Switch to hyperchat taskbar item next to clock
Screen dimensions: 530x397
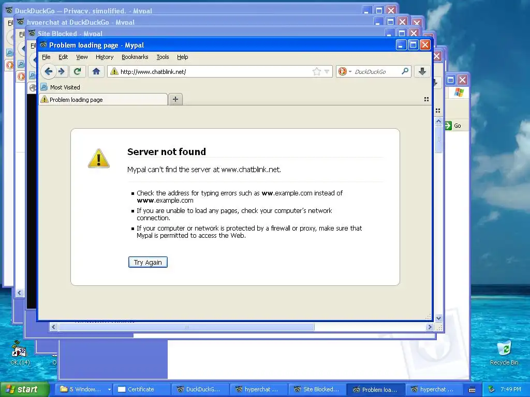point(434,389)
